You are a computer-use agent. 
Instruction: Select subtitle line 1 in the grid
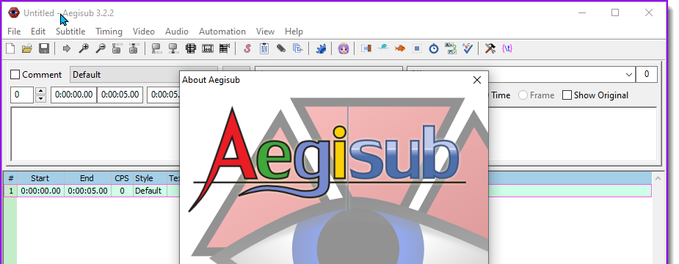click(x=328, y=191)
